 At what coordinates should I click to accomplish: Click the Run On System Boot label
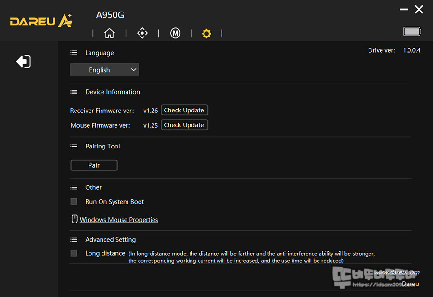click(x=115, y=202)
